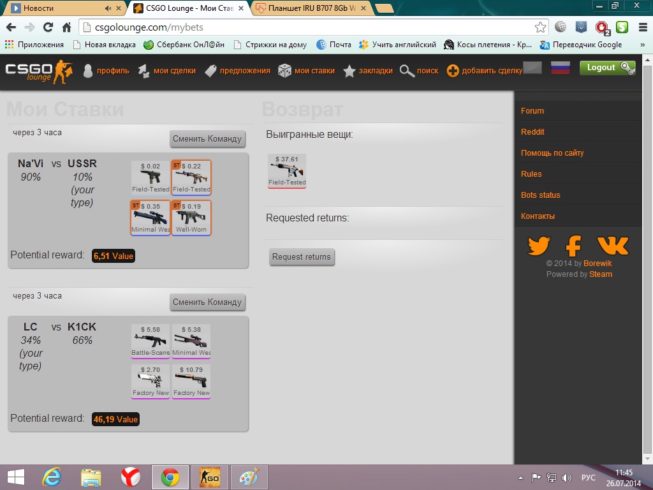653x490 pixels.
Task: Open Paint from taskbar
Action: [249, 477]
